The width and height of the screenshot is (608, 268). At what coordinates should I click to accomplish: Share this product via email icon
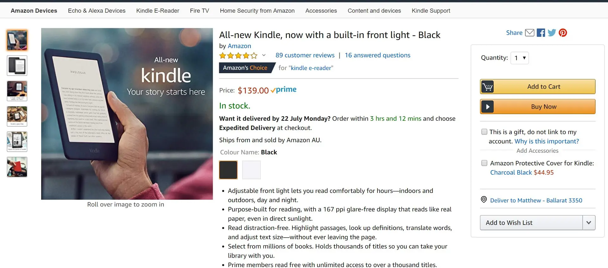(529, 33)
